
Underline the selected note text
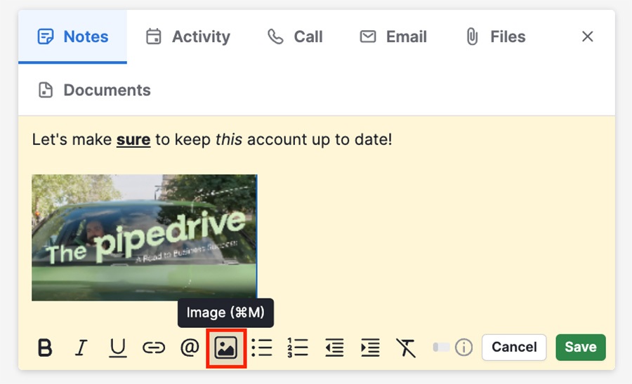pyautogui.click(x=117, y=348)
